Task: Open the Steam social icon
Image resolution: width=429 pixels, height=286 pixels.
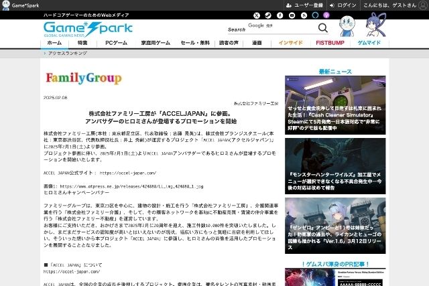Action: (268, 15)
